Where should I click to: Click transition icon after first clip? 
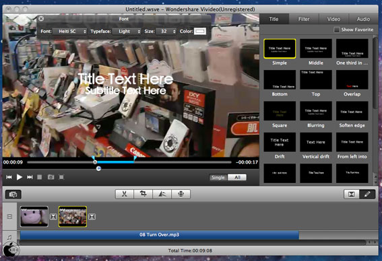click(x=53, y=217)
